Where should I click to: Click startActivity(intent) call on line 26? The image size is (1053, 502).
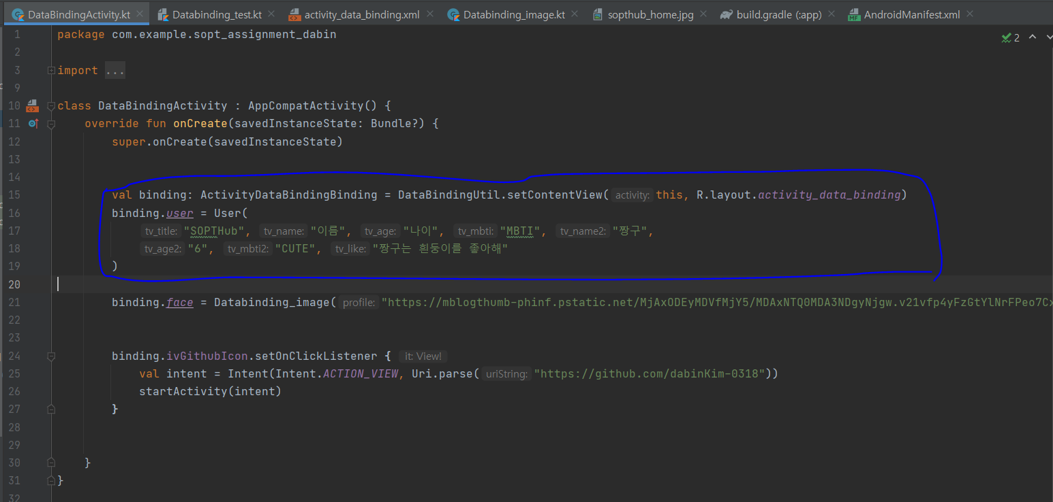210,392
